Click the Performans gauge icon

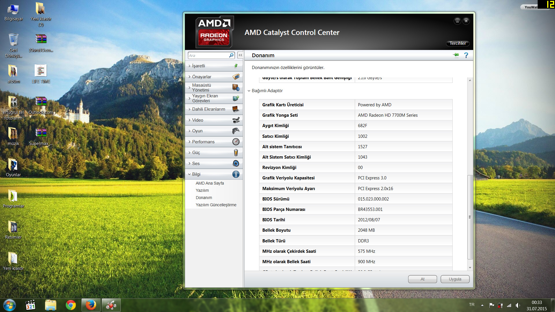[236, 142]
